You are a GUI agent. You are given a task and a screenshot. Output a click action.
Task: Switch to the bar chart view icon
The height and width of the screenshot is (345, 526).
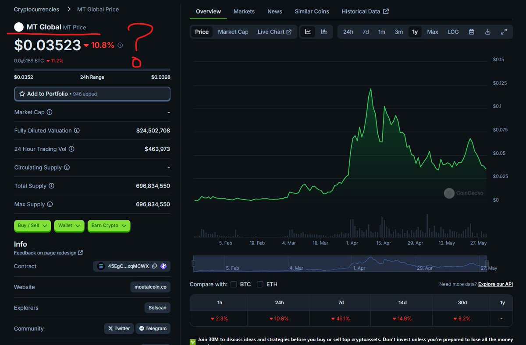323,31
